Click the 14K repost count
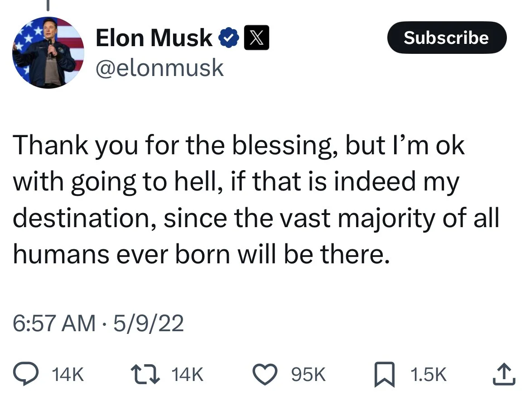 coord(188,375)
